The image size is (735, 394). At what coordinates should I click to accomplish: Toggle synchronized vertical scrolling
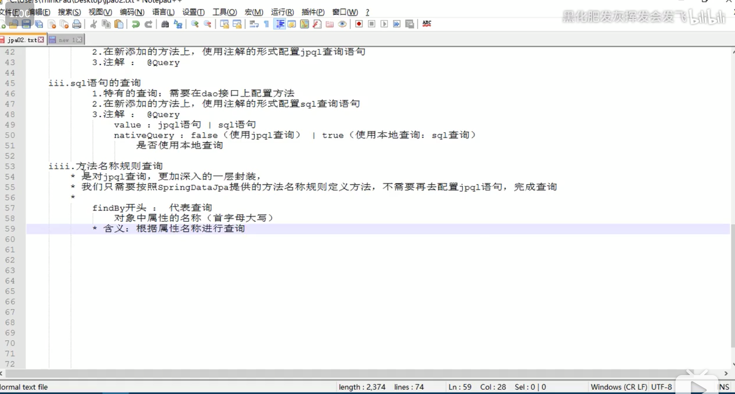pyautogui.click(x=224, y=24)
